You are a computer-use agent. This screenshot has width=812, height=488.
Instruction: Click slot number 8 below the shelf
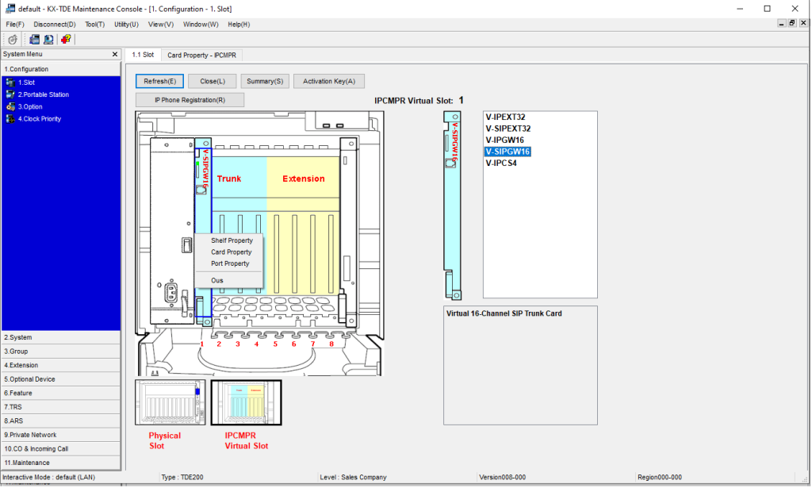tap(331, 344)
